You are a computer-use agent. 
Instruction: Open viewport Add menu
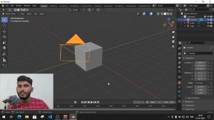tap(35, 14)
